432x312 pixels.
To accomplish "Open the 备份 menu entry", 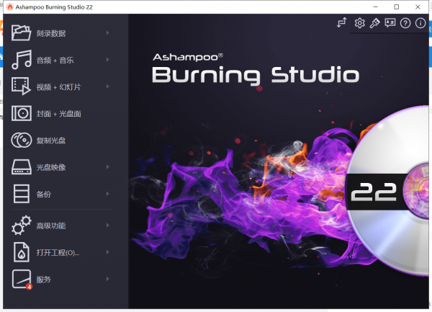I will click(x=43, y=194).
